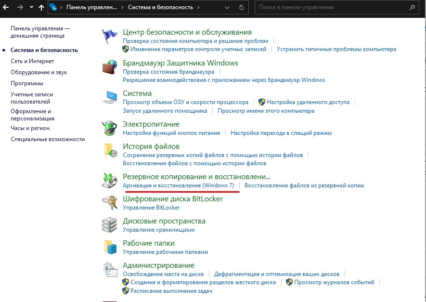Image resolution: width=426 pixels, height=302 pixels.
Task: Click the BitLocker lock and keys icon
Action: click(x=110, y=203)
